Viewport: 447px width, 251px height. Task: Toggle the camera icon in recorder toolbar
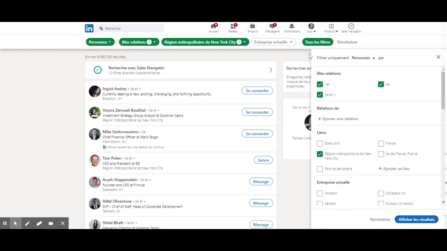[x=51, y=223]
